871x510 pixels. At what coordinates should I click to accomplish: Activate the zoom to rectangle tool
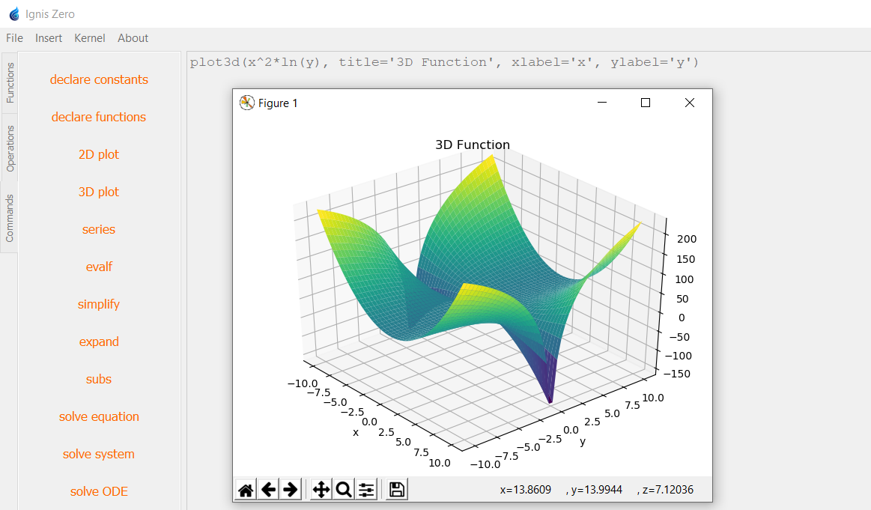(344, 490)
